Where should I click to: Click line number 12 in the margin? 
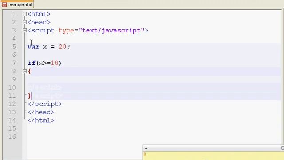pyautogui.click(x=12, y=104)
